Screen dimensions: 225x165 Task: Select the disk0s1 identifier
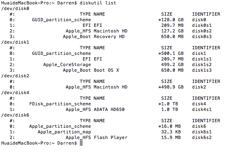(x=202, y=25)
